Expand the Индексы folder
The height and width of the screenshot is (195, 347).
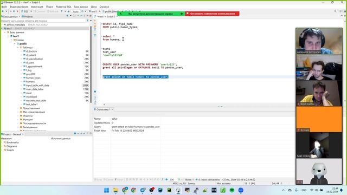coord(18,115)
